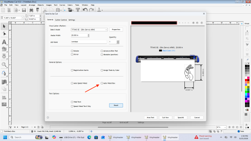
Task: Select the arrow pointer tool in left toolbar
Action: (4, 26)
